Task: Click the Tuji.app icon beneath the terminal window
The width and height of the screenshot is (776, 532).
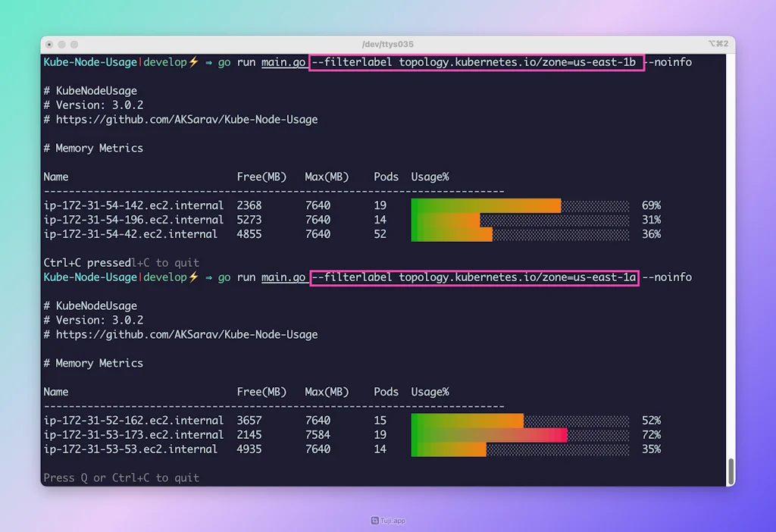Action: 375,521
